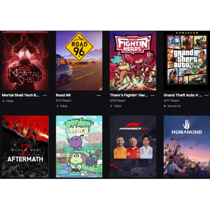Click download icon under Mortal Shell Tech Beta
Screen dimensions: 210x210
pyautogui.click(x=3, y=101)
